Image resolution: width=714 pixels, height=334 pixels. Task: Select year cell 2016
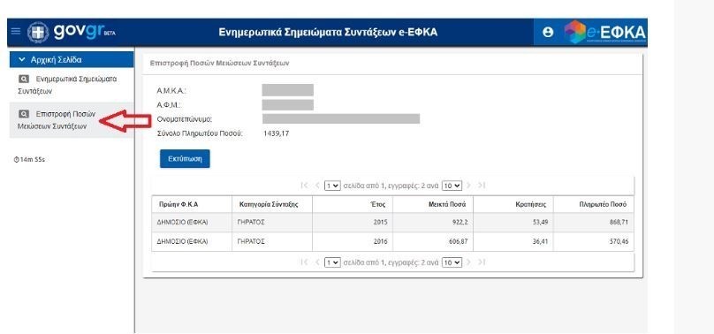pos(380,241)
